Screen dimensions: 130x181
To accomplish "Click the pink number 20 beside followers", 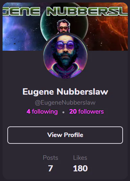I will click(x=73, y=112).
